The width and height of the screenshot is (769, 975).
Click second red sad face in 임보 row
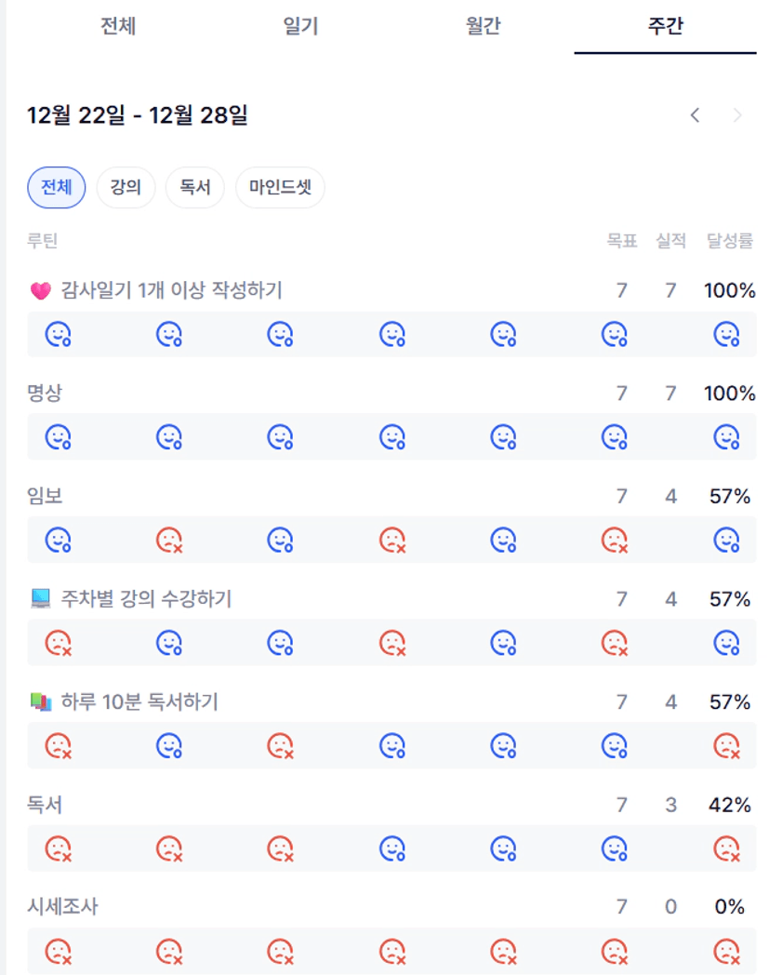pos(391,540)
